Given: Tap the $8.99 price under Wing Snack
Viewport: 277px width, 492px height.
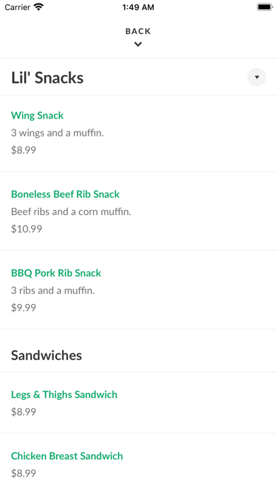Looking at the screenshot, I should pyautogui.click(x=23, y=150).
